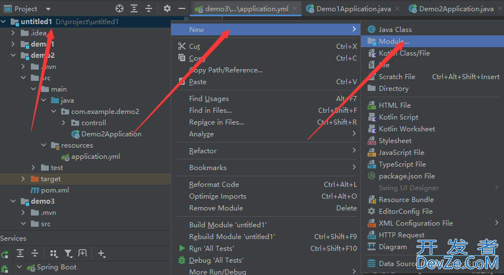Click the Stylesheet CSS icon

click(372, 141)
